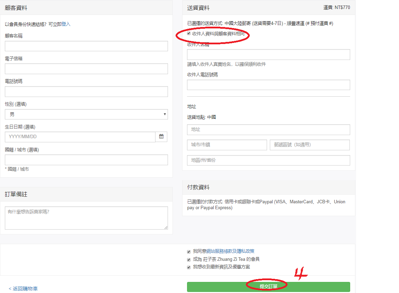Focus the 收件人電話號碼 recipient phone field

click(268, 85)
